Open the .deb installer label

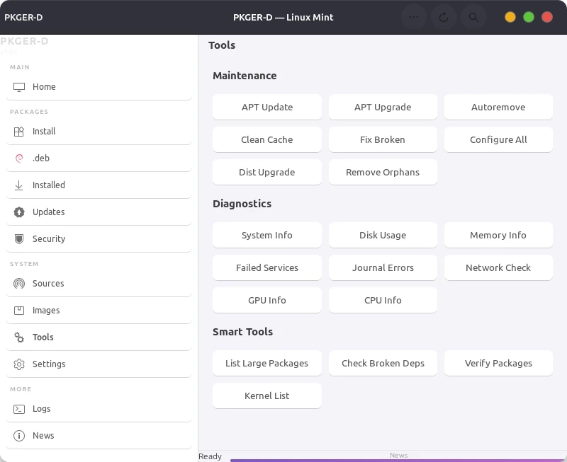[41, 158]
